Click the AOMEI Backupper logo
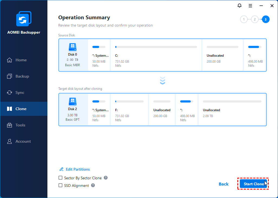Viewport: 278px width, 198px height. 24,19
